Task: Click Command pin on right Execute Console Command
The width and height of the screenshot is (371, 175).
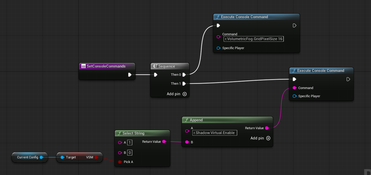Action: (294, 88)
